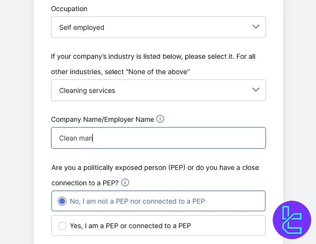Click the purple TC logo badge
Screen dimensions: 316x244
tap(292, 220)
